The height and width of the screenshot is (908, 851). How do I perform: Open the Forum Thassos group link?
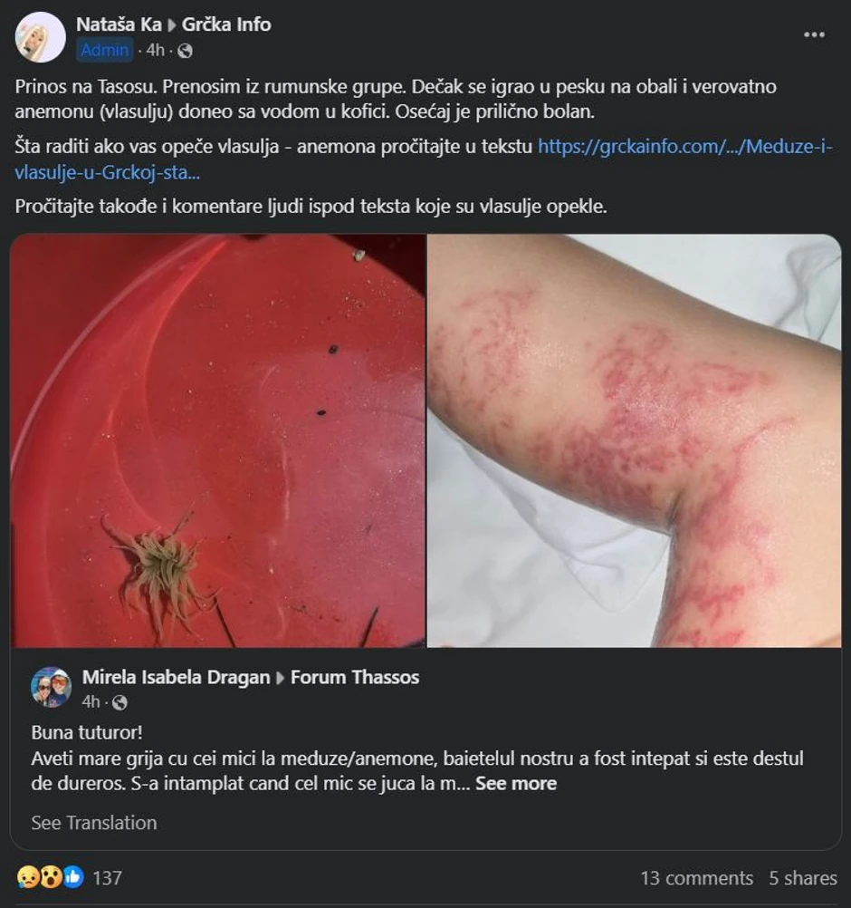[x=355, y=677]
